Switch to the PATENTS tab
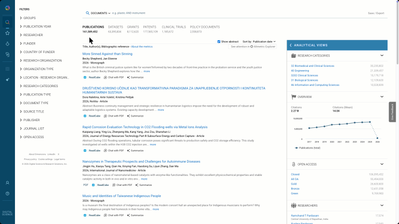399x224 pixels. (150, 29)
